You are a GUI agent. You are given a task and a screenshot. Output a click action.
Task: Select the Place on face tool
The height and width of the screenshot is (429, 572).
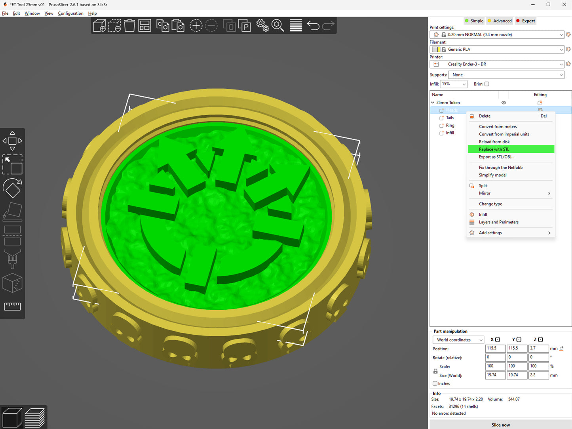tap(12, 212)
